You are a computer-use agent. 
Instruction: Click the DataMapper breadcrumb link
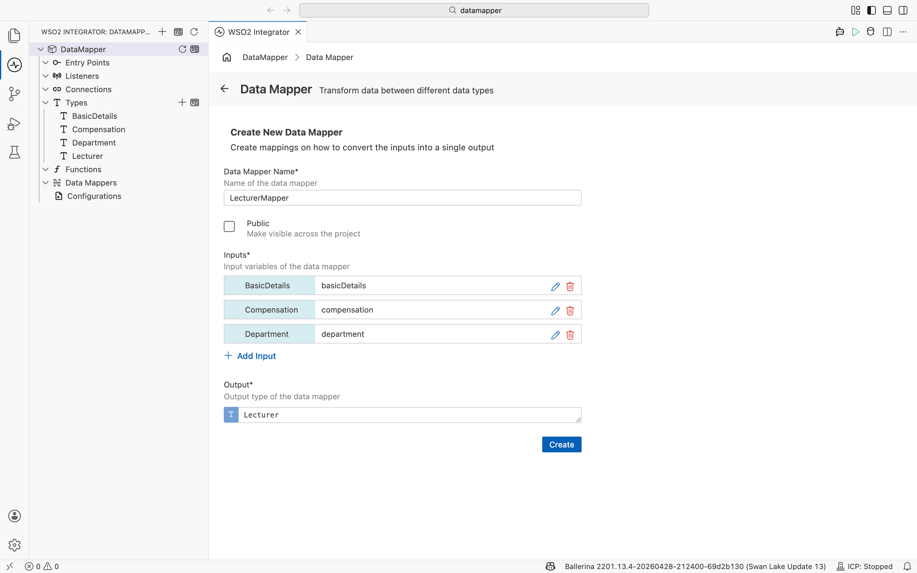[x=265, y=57]
